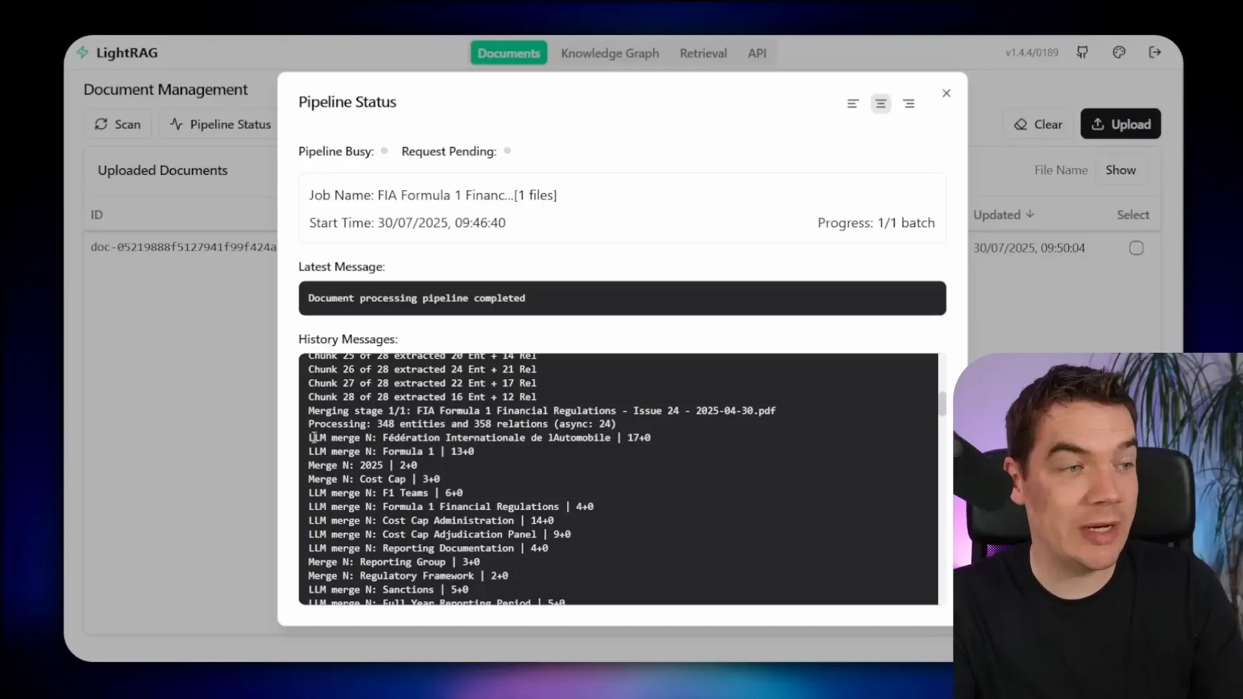Viewport: 1243px width, 699px height.
Task: Click log line Chunk 26 of 28
Action: pos(422,369)
